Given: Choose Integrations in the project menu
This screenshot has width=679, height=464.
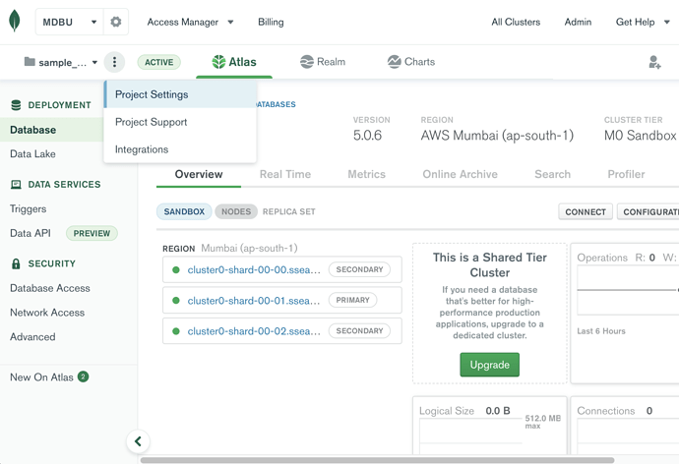Looking at the screenshot, I should pyautogui.click(x=142, y=149).
